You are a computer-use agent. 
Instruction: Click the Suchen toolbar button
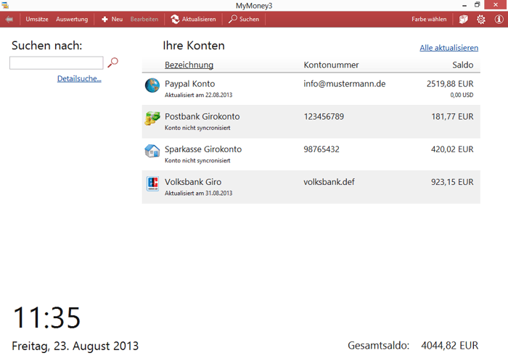(x=244, y=19)
